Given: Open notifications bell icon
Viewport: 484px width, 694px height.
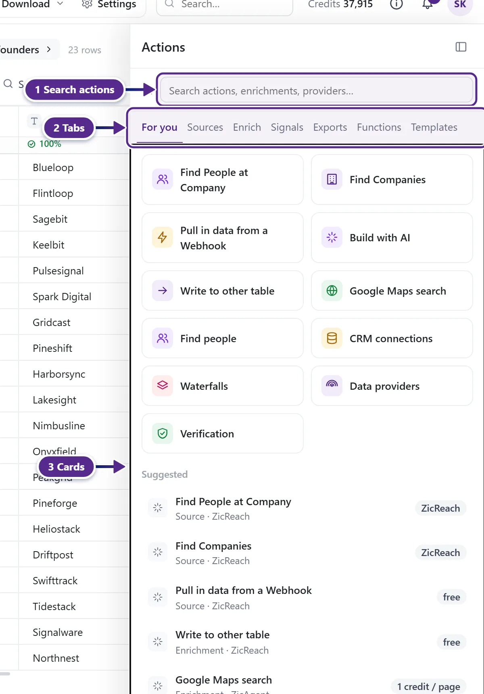Looking at the screenshot, I should tap(428, 4).
